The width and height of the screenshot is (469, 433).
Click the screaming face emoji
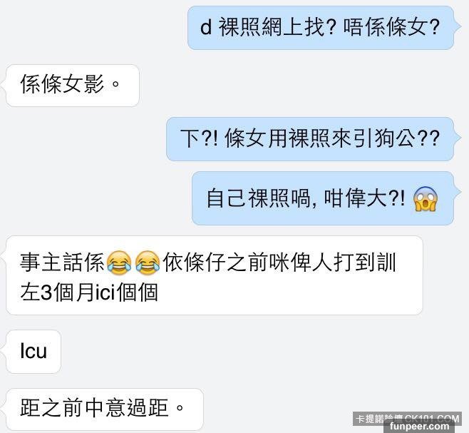click(426, 199)
